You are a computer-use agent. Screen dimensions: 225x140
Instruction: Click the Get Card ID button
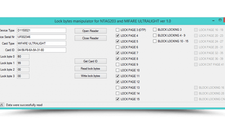click(90, 61)
